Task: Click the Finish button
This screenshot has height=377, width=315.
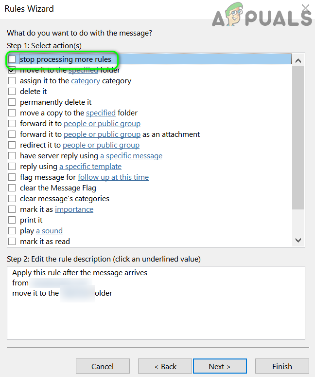Action: point(282,366)
